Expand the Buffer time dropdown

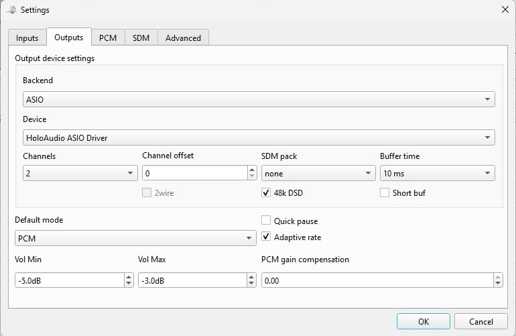click(x=438, y=174)
